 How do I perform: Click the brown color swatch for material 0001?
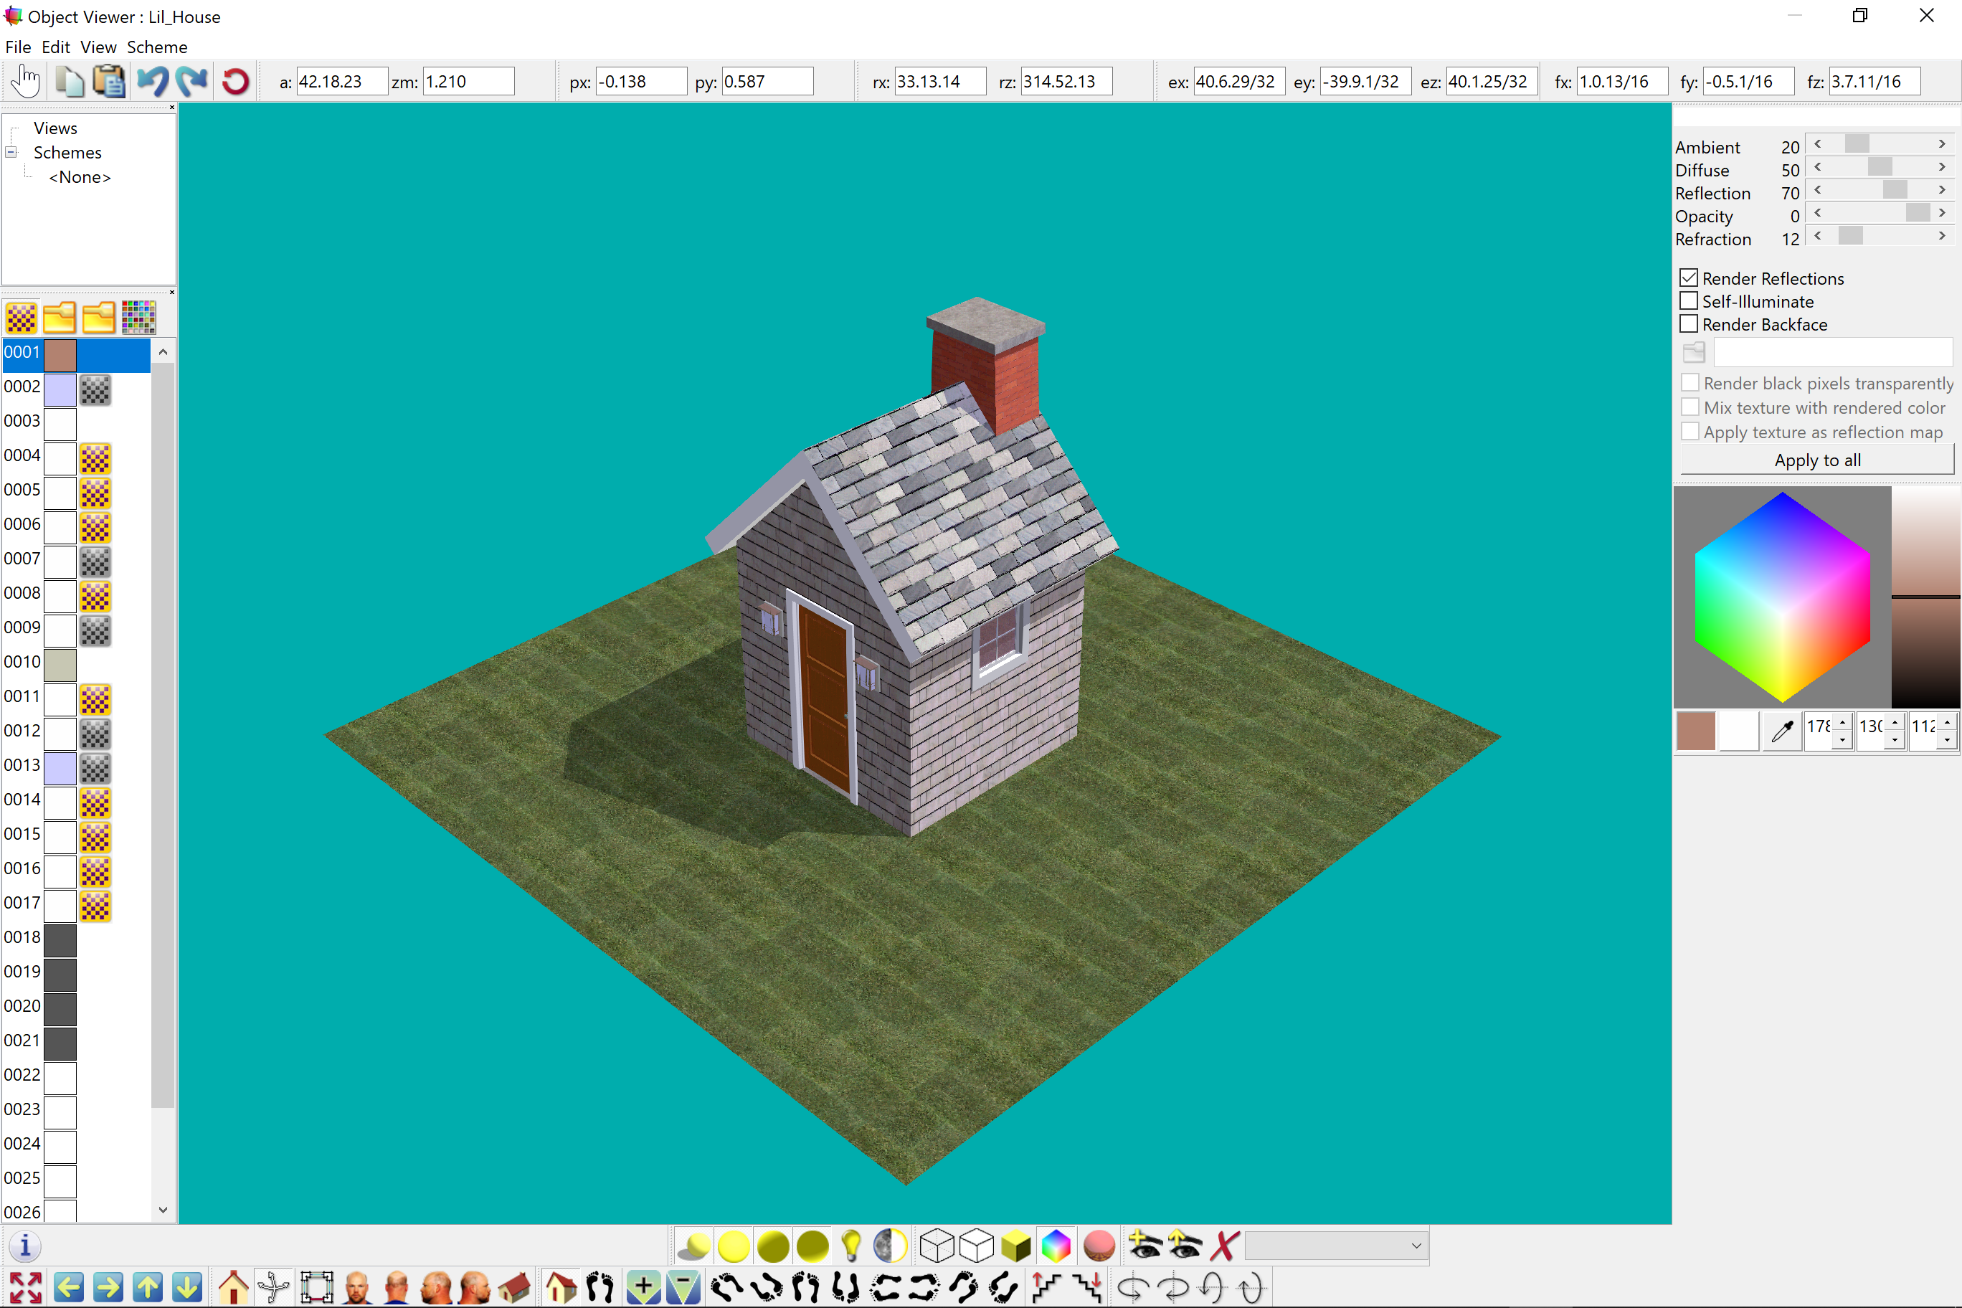[x=60, y=354]
